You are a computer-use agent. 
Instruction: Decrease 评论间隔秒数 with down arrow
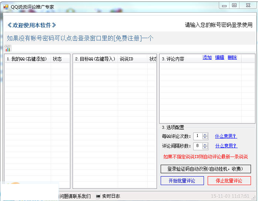205,148
